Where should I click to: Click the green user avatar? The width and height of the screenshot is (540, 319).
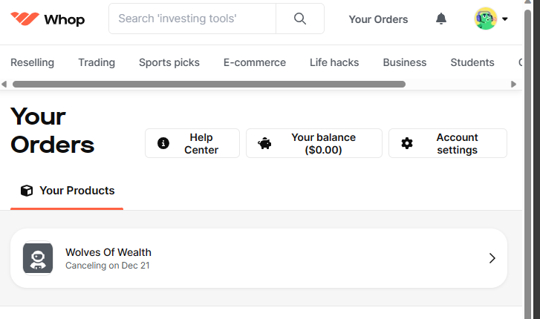point(486,19)
